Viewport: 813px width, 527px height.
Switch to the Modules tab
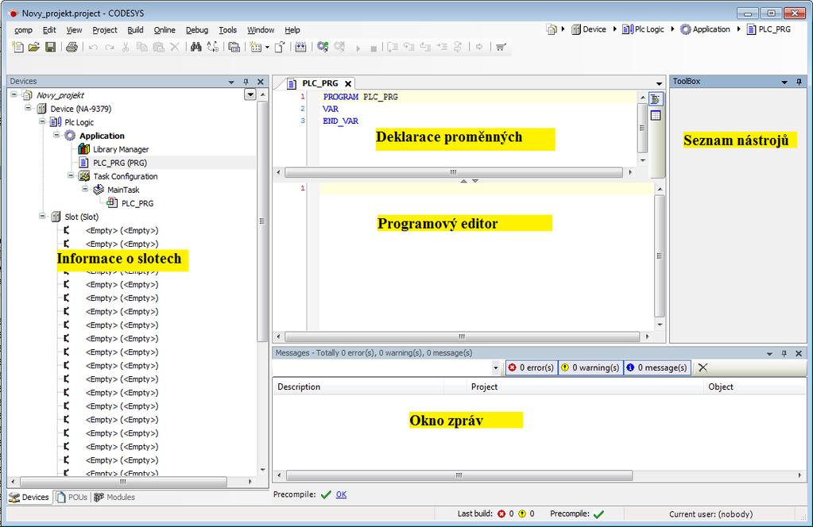tap(114, 497)
